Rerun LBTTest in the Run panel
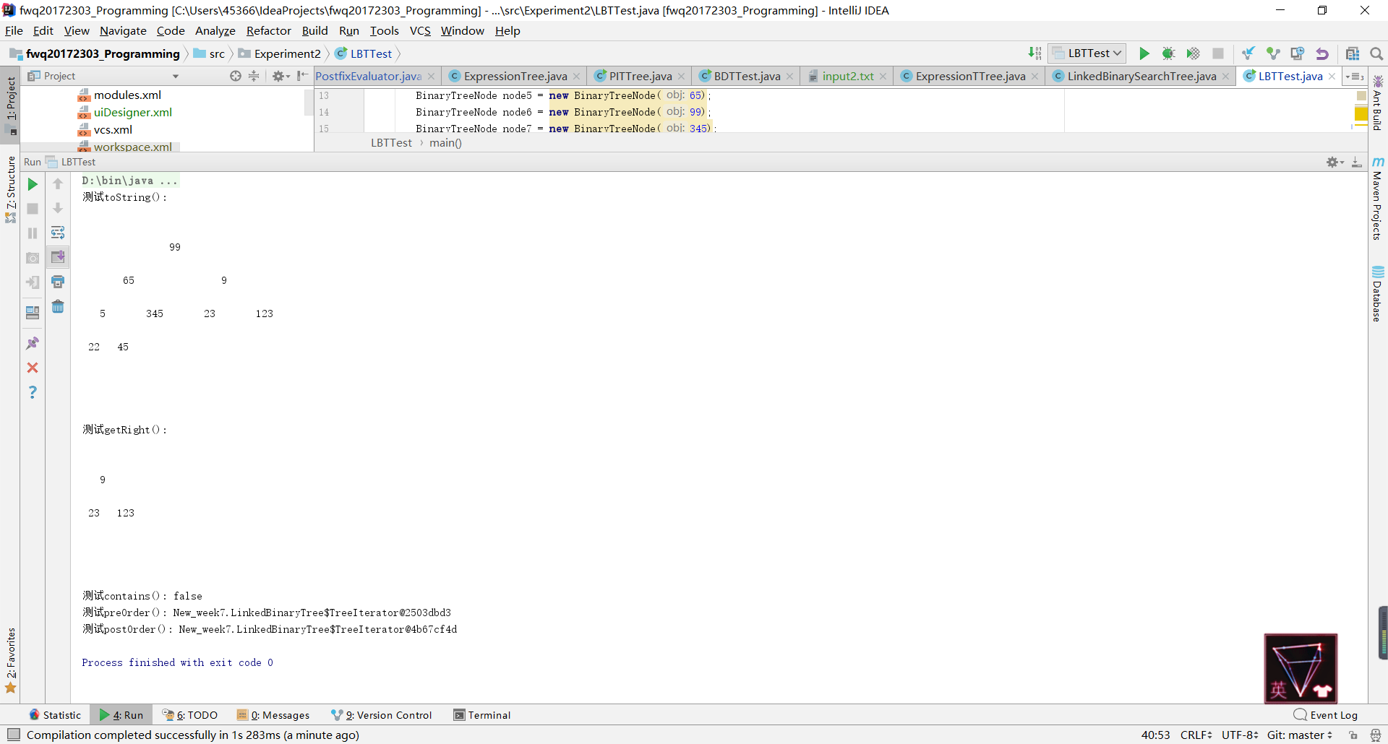The height and width of the screenshot is (744, 1388). click(33, 184)
